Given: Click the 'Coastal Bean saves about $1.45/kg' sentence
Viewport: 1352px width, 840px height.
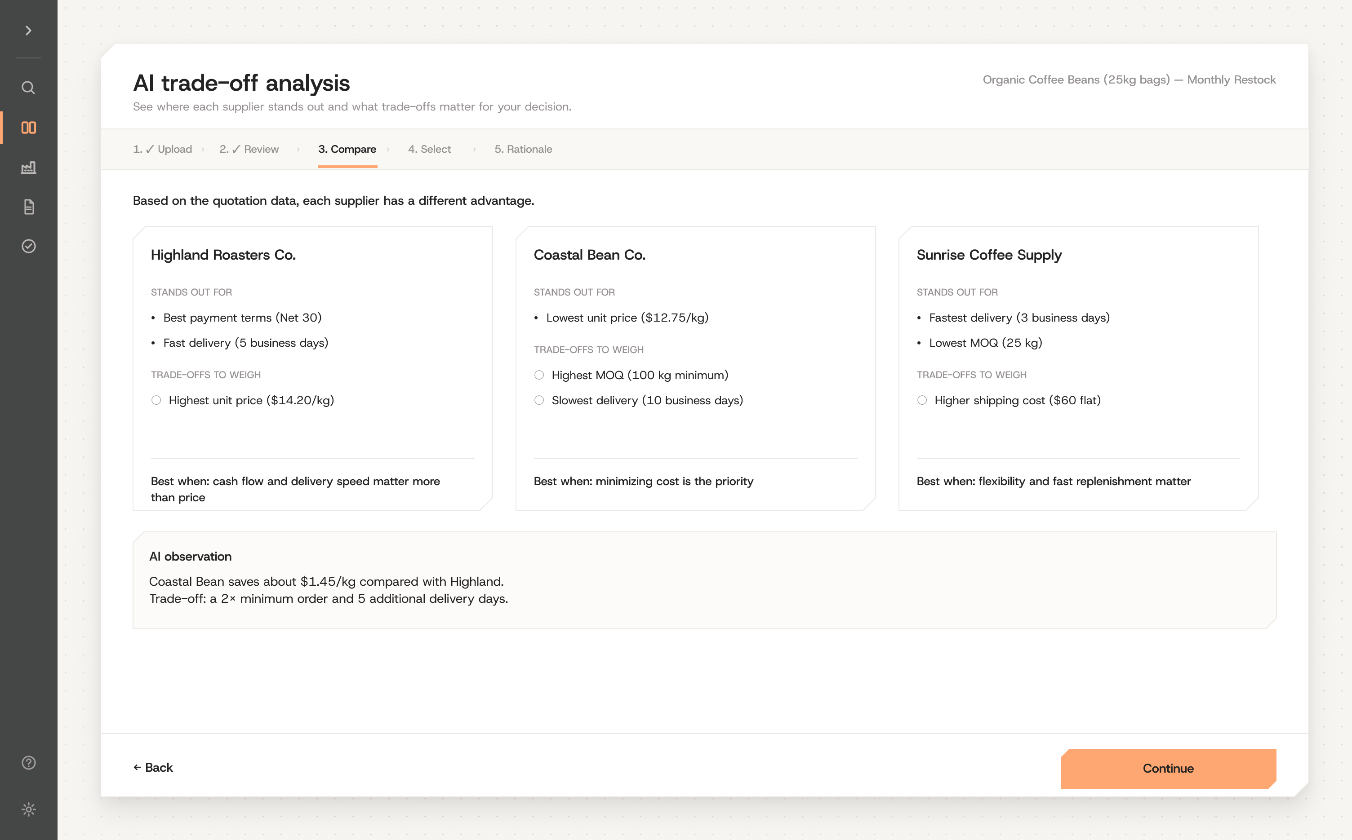Looking at the screenshot, I should point(326,582).
